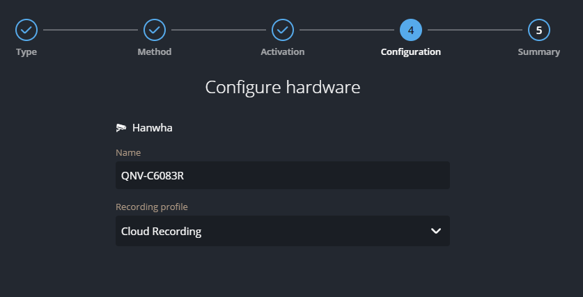The image size is (583, 297).
Task: Click the Recording profile label
Action: (x=151, y=207)
